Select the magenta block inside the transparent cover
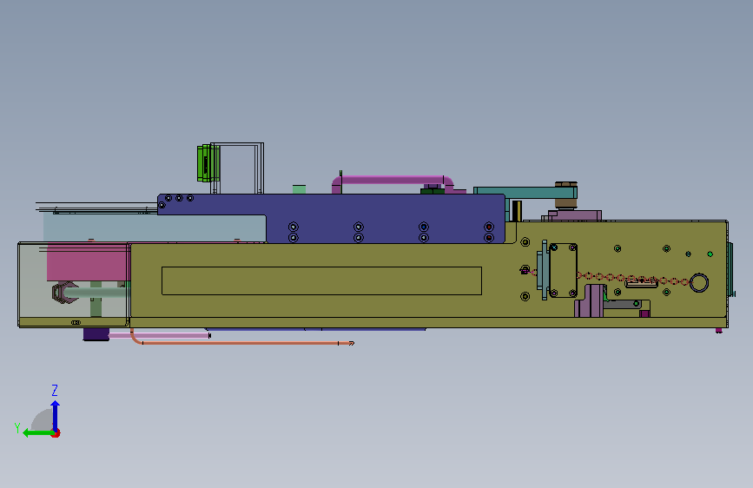The image size is (753, 488). [88, 261]
